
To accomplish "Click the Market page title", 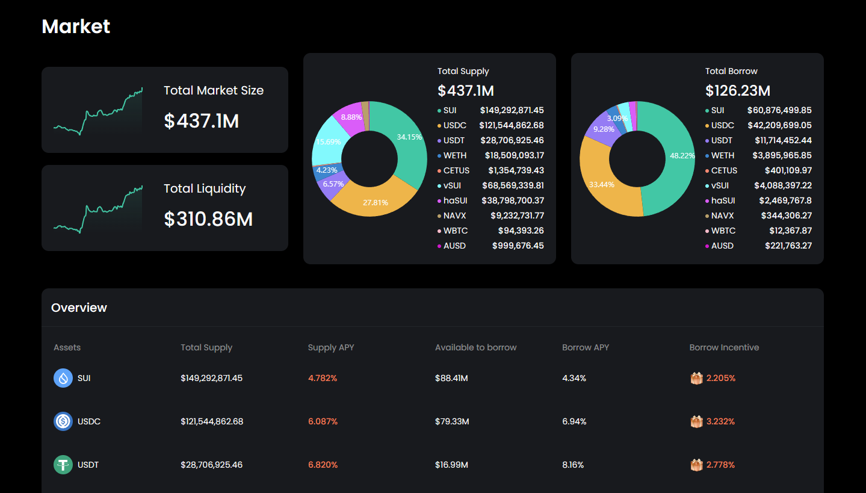I will (76, 26).
